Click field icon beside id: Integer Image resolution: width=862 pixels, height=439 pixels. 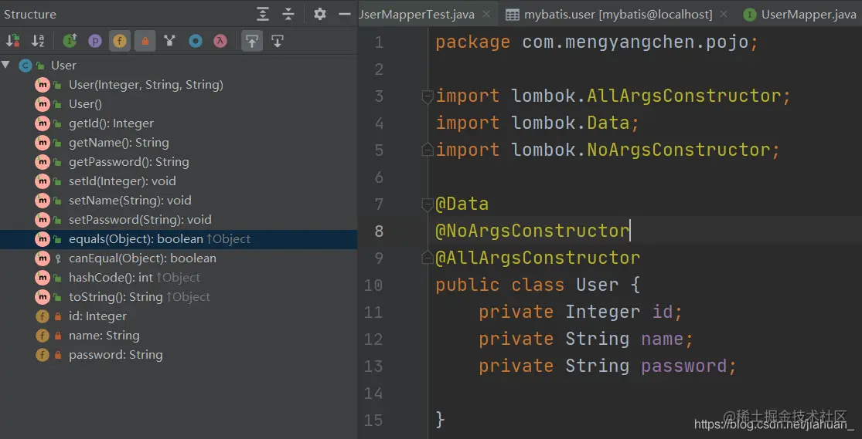[x=43, y=316]
